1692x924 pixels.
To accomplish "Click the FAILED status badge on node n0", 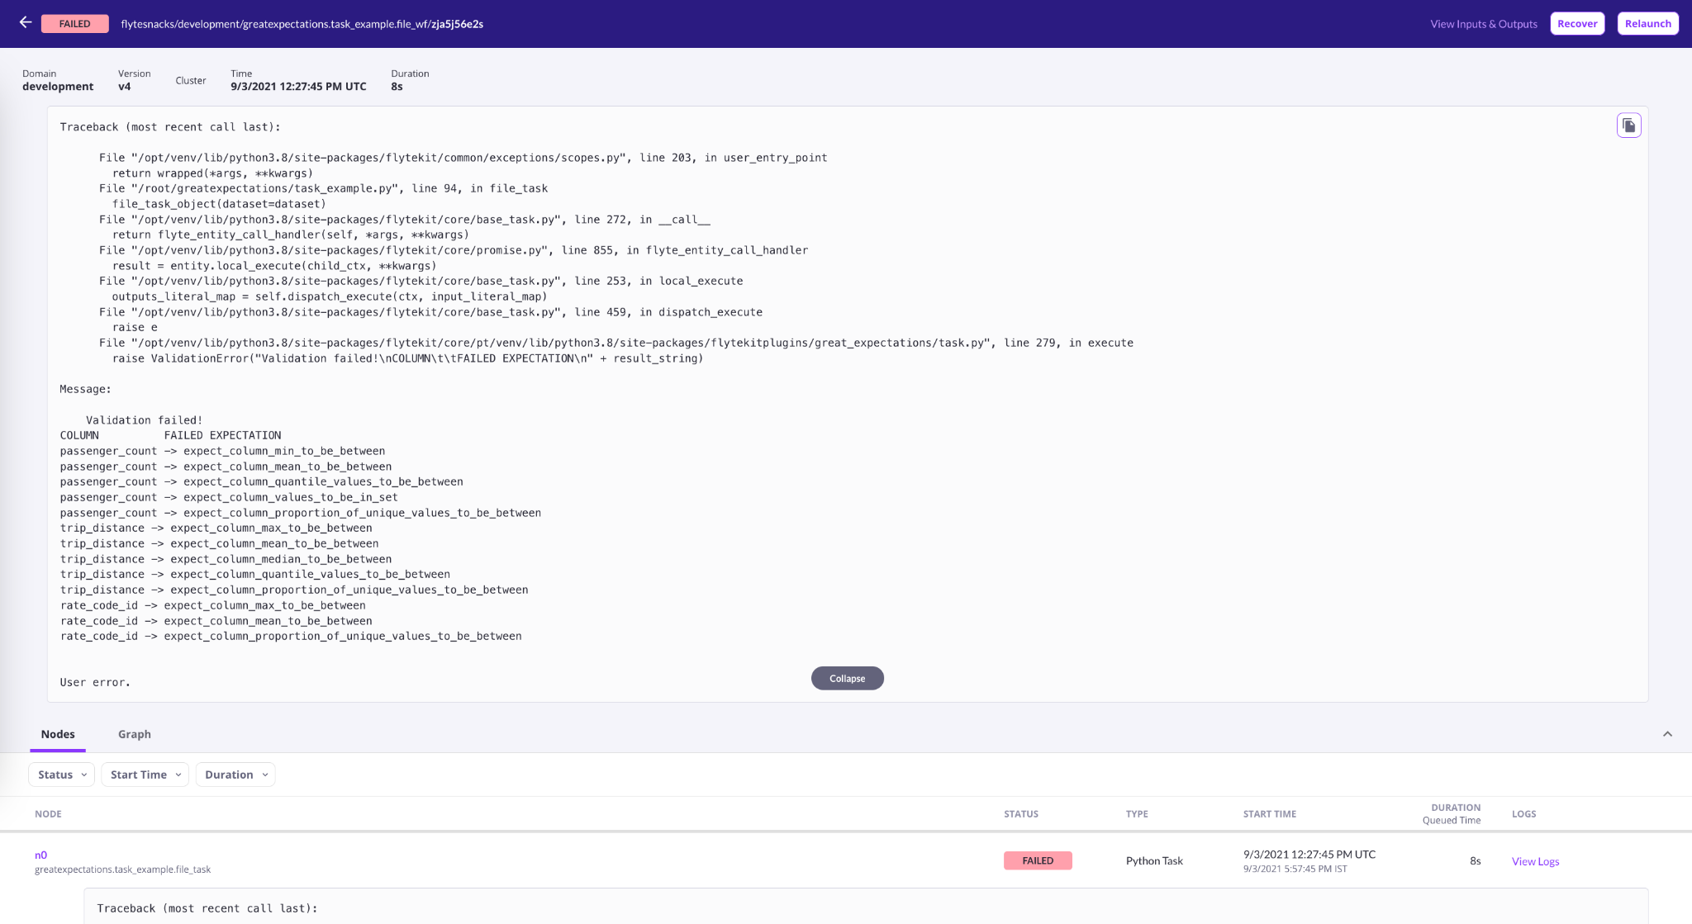I will (x=1037, y=860).
